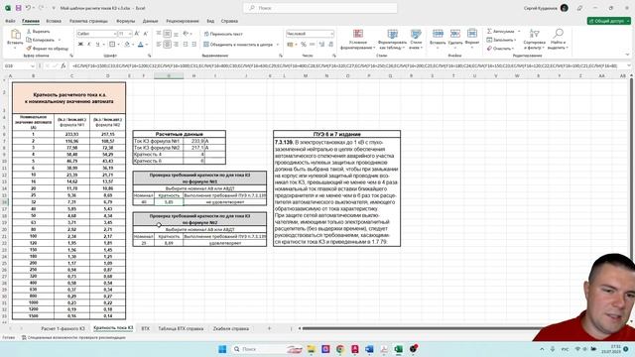The width and height of the screenshot is (635, 357).
Task: Open Excel from the Windows taskbar
Action: [399, 349]
